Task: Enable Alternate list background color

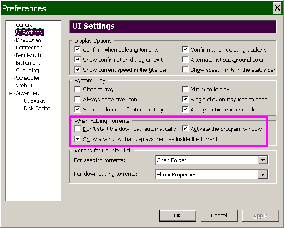Action: (185, 60)
